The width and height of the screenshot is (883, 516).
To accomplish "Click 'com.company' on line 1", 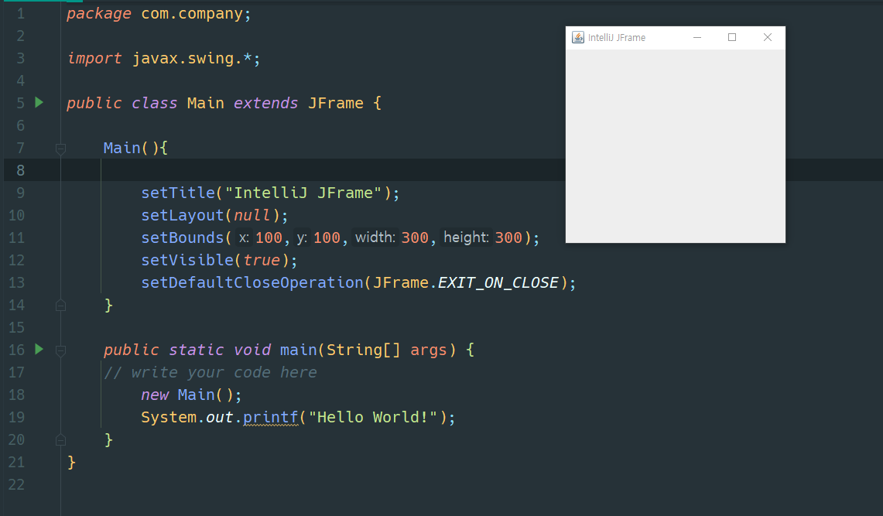I will tap(191, 13).
